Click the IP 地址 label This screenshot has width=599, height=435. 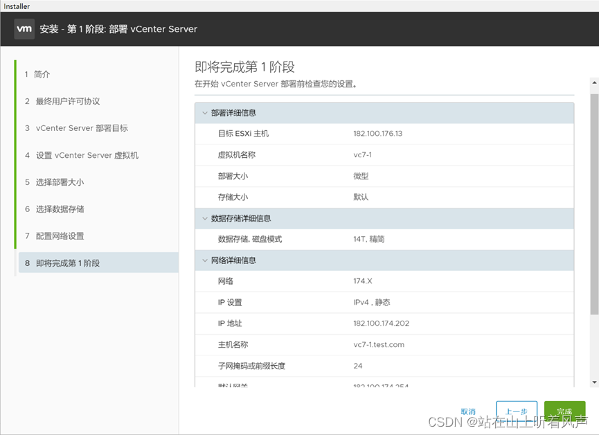pyautogui.click(x=230, y=323)
